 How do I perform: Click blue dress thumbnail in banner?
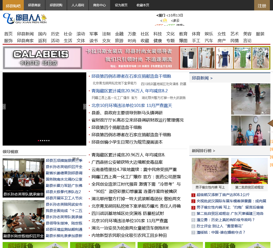tap(225, 58)
